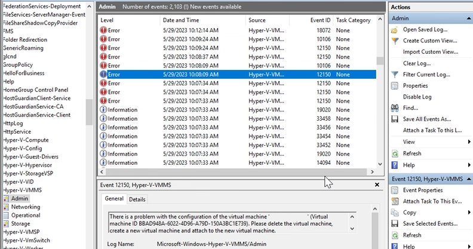Select the Operational log in tree

[26, 215]
